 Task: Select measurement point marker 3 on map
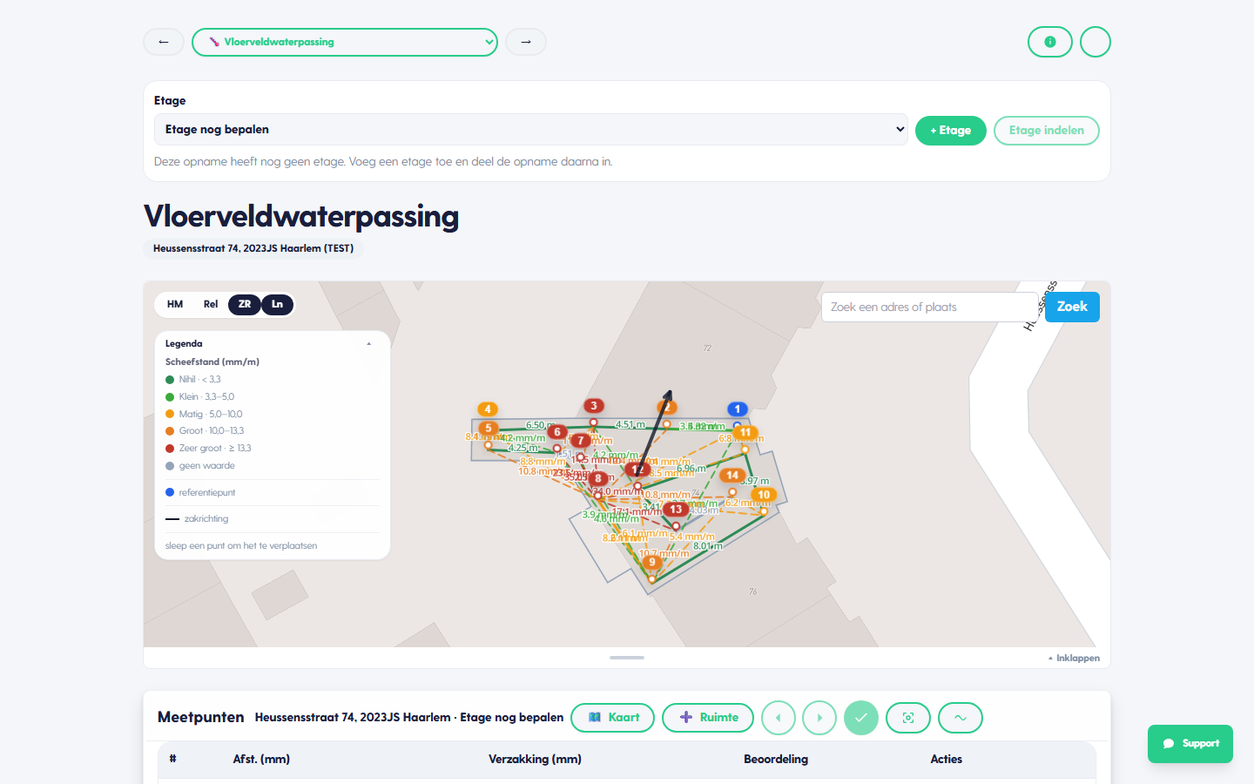click(x=594, y=405)
